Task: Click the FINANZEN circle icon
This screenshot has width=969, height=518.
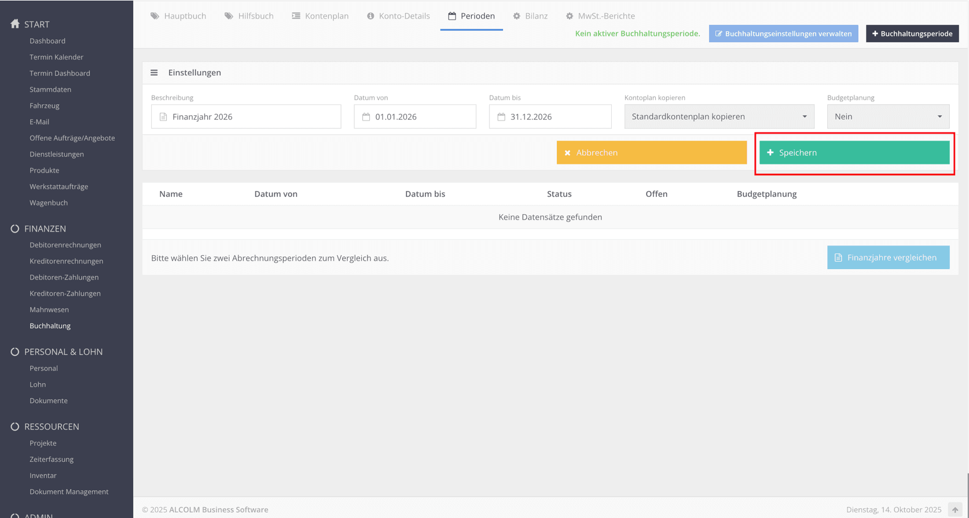Action: tap(15, 229)
